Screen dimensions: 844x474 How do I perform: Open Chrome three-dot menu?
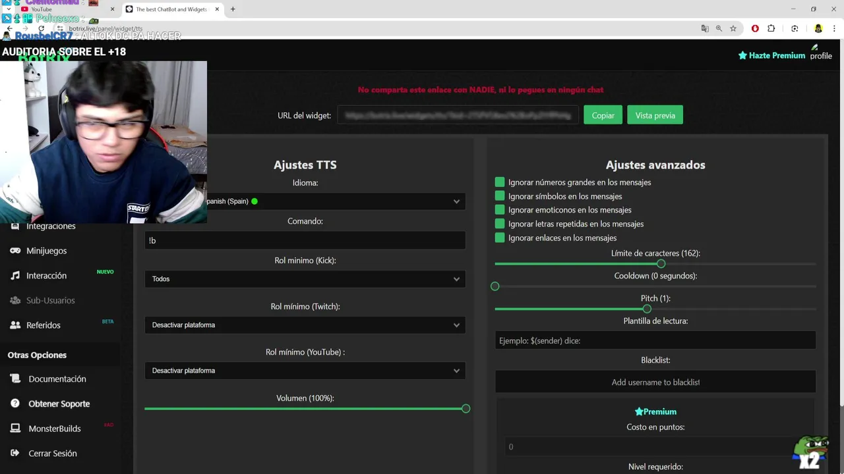pos(834,28)
